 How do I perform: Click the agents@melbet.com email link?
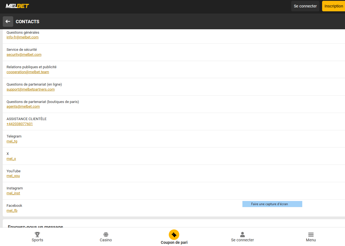click(23, 107)
